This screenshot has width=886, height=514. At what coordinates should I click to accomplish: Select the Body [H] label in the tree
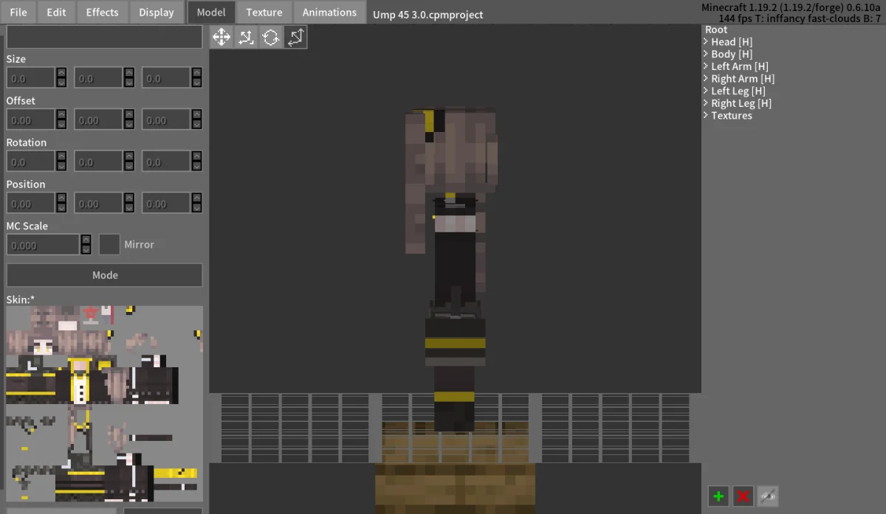[732, 54]
